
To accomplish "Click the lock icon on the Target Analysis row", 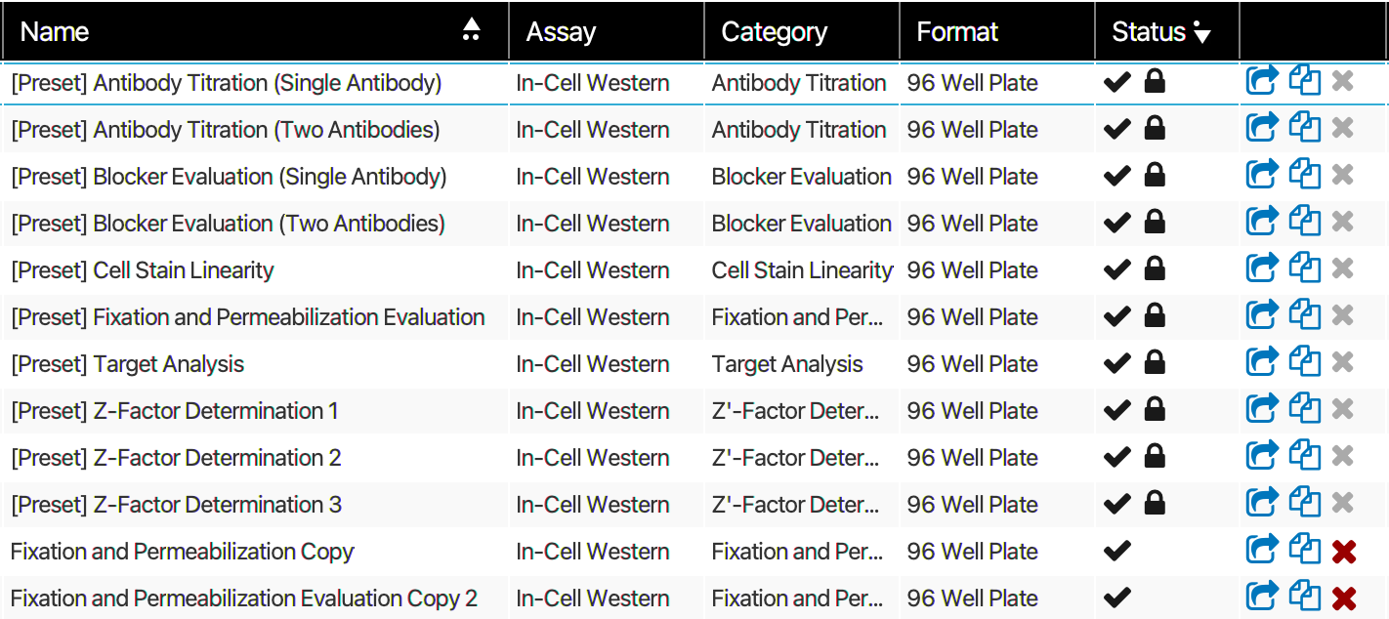I will [1155, 361].
